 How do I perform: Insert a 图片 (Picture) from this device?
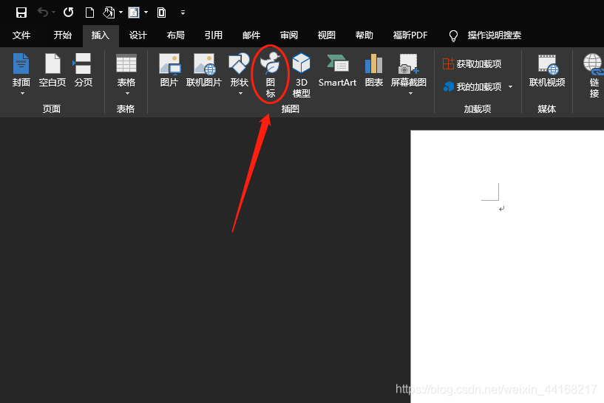pos(169,70)
